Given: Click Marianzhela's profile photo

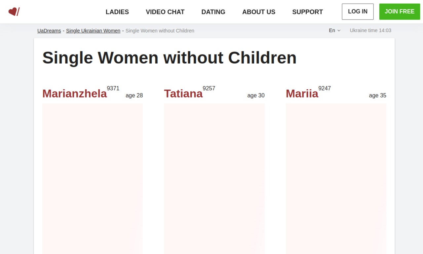Looking at the screenshot, I should [93, 179].
